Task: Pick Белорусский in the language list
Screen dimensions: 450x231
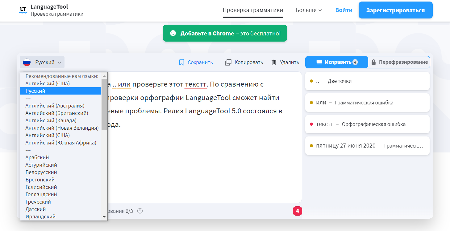Action: (60, 172)
